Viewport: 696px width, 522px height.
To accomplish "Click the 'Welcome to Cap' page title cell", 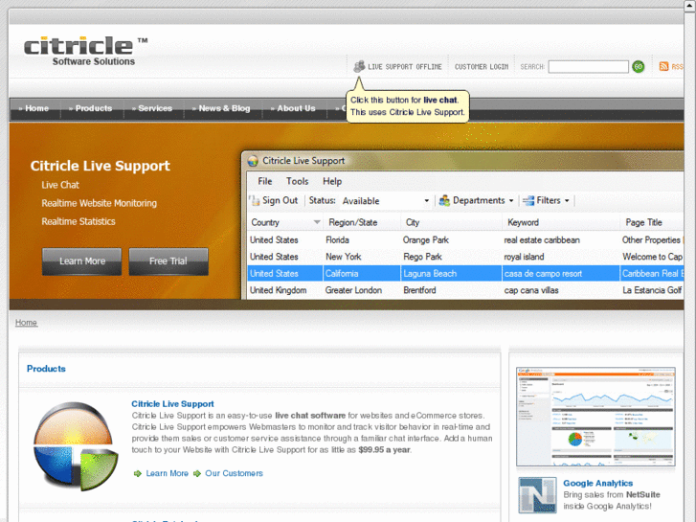I will click(x=653, y=257).
